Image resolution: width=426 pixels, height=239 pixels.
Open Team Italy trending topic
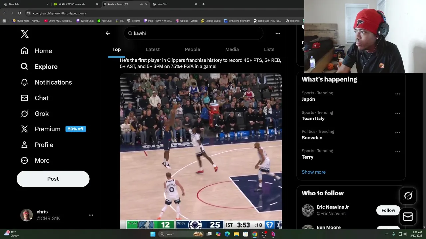pos(313,119)
